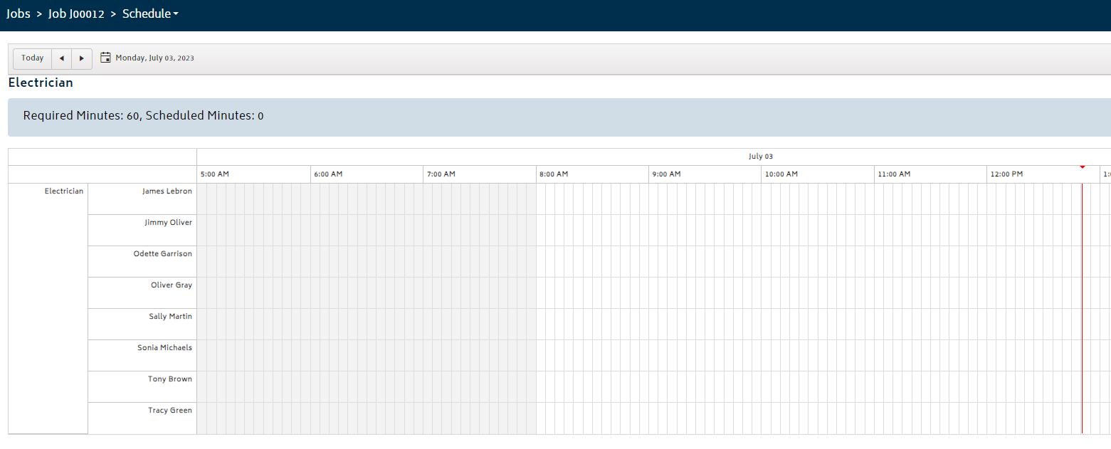Select the Tracy Green resource row
1111x449 pixels.
click(142, 418)
